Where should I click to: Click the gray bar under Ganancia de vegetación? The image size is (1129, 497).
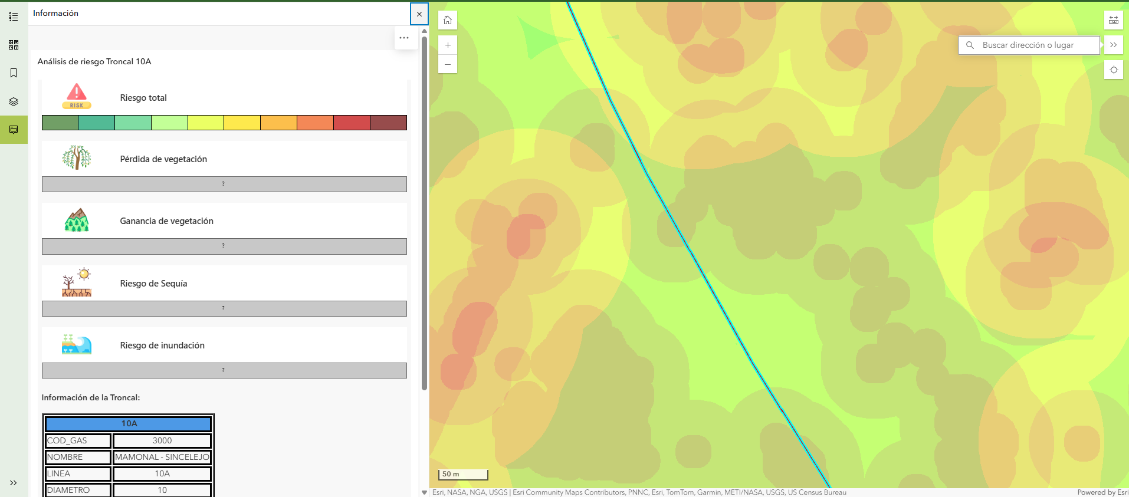224,246
